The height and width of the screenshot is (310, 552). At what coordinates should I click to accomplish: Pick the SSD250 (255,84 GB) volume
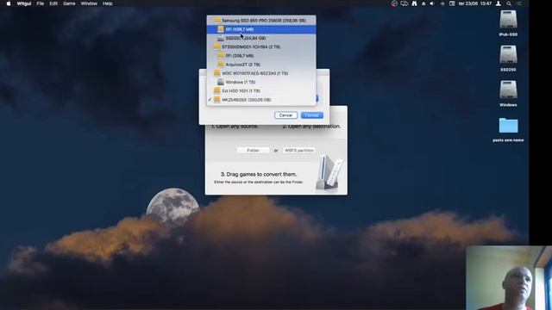tap(260, 38)
